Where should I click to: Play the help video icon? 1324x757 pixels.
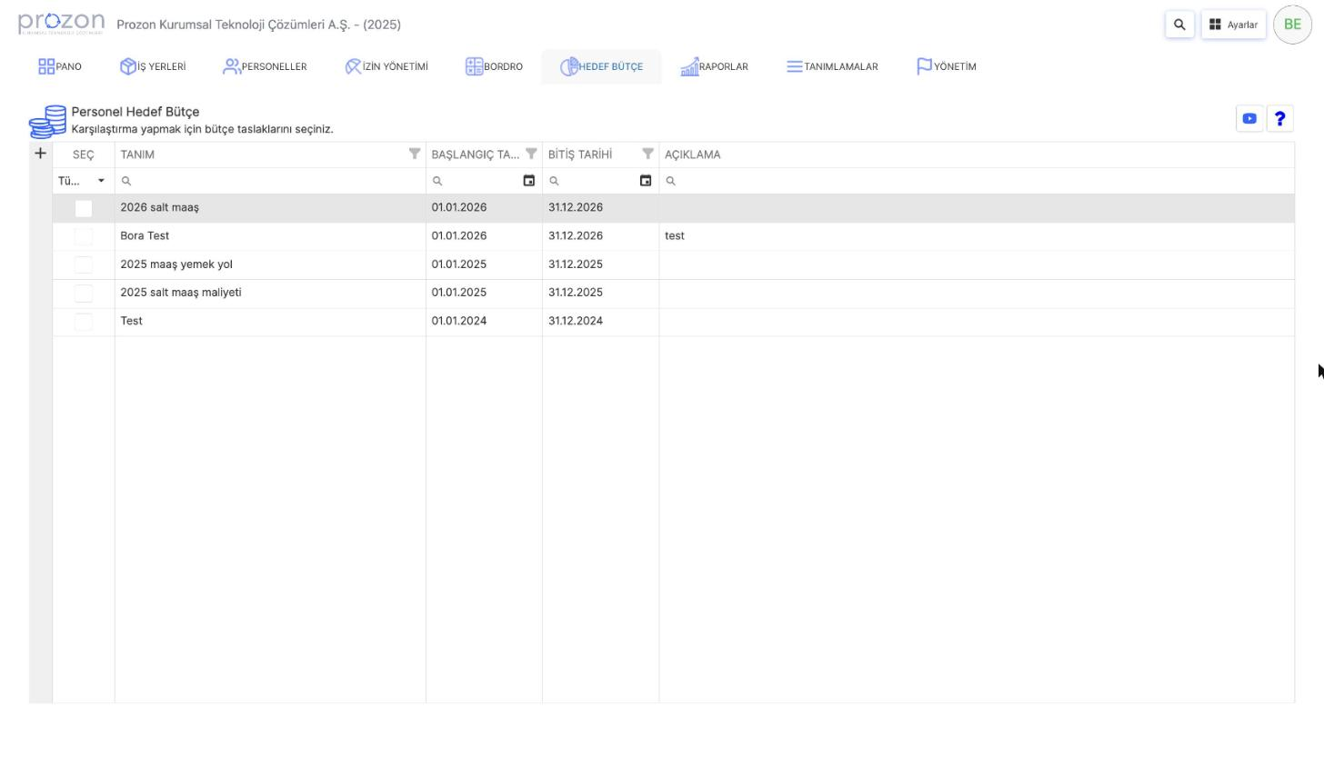[1249, 118]
